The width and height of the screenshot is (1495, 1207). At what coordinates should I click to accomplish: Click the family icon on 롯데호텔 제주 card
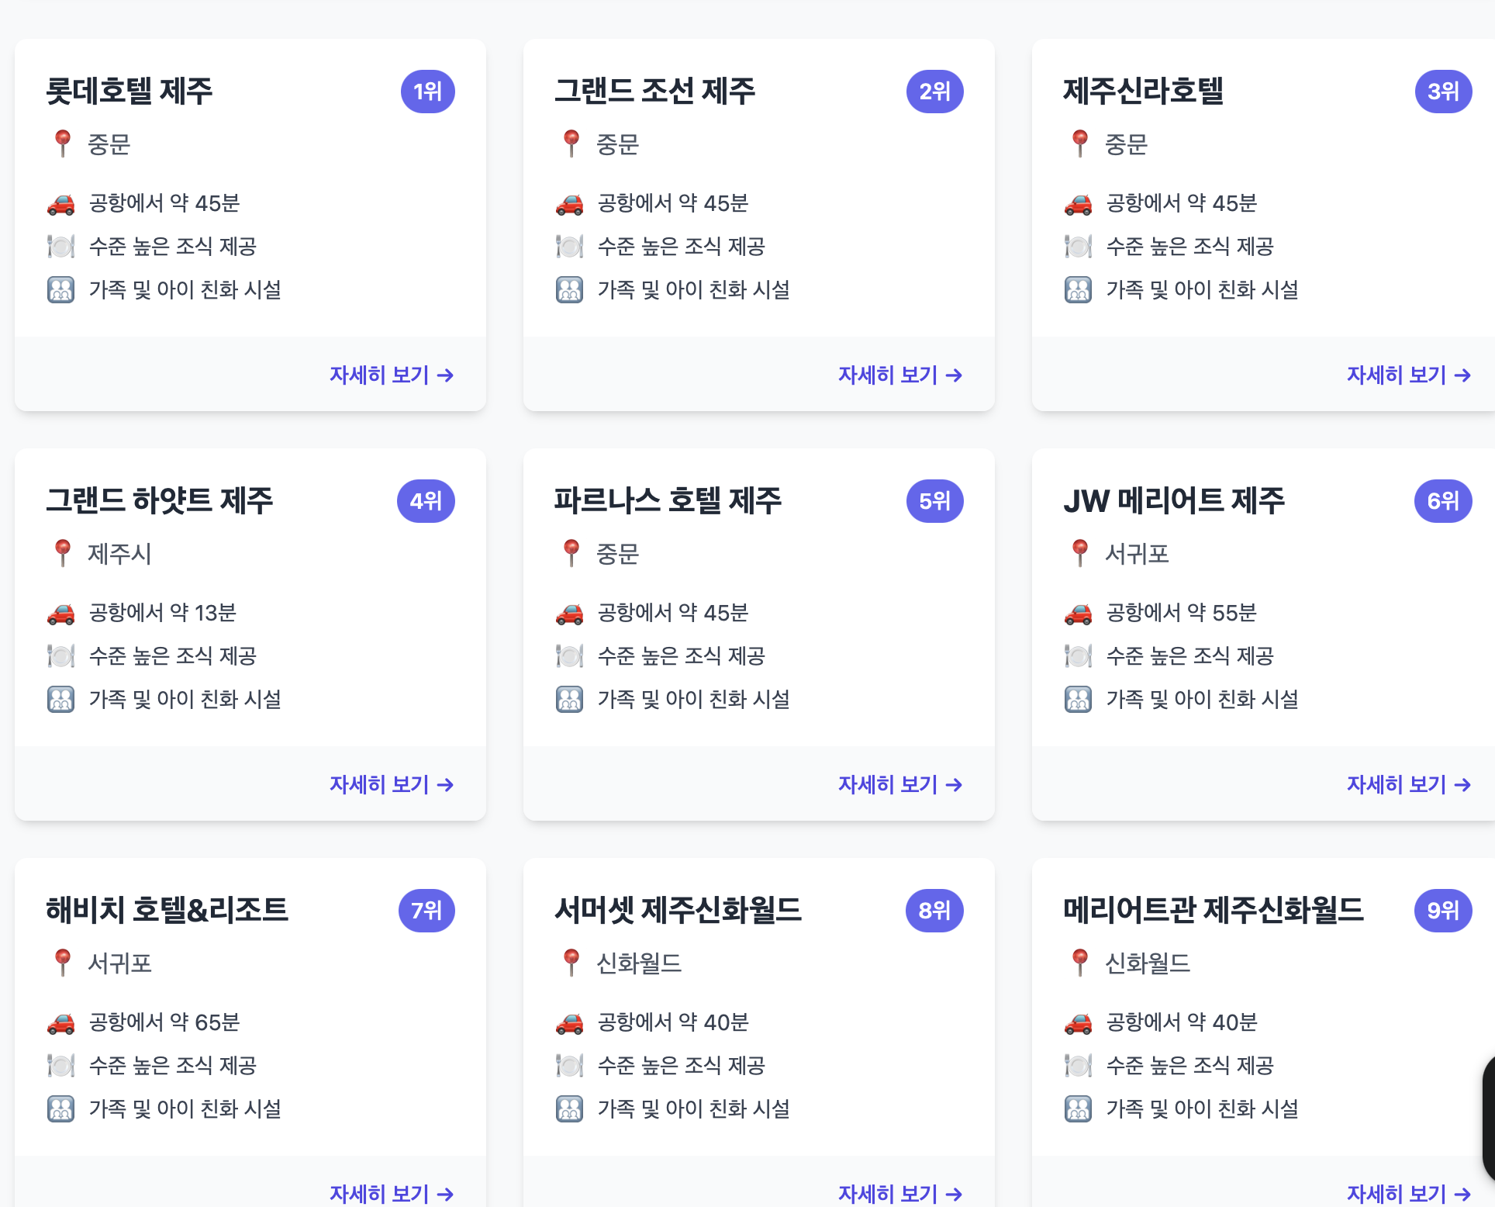(61, 290)
